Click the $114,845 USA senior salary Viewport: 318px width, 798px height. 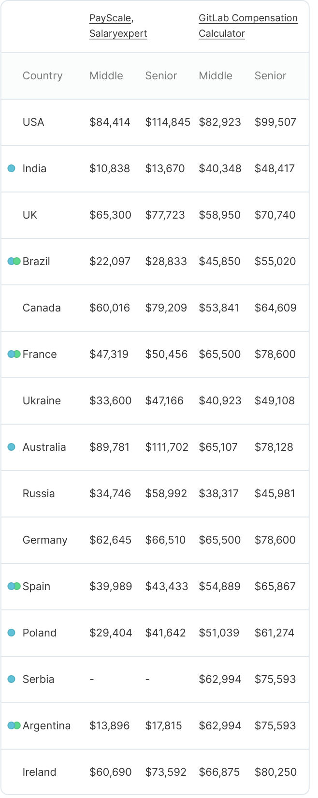(168, 122)
